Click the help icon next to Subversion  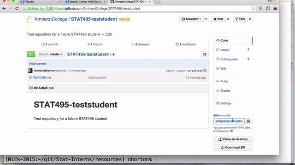[x=231, y=131]
